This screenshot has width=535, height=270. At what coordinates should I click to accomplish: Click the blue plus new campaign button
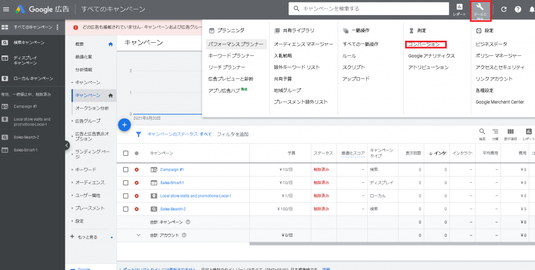pos(124,125)
